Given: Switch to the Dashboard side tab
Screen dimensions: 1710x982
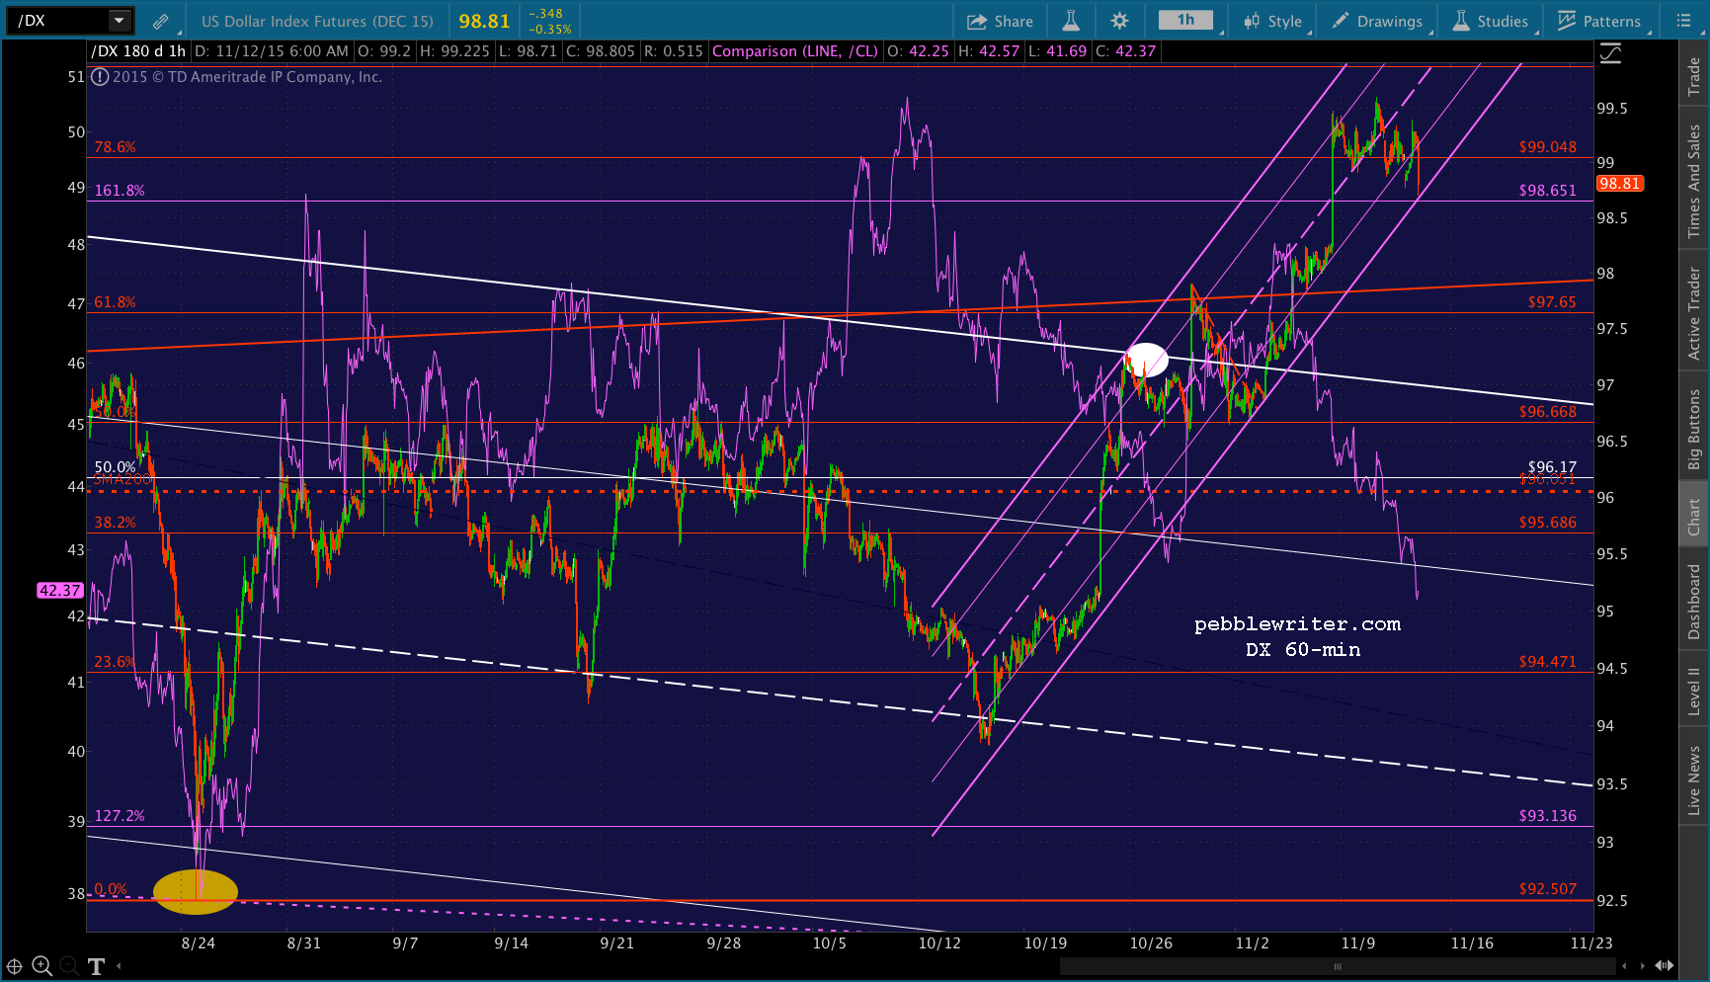Looking at the screenshot, I should pyautogui.click(x=1694, y=602).
